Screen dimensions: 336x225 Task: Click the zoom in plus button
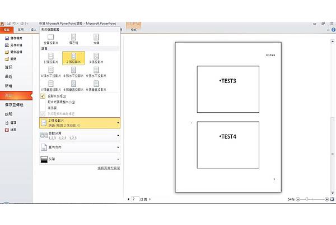pyautogui.click(x=326, y=199)
